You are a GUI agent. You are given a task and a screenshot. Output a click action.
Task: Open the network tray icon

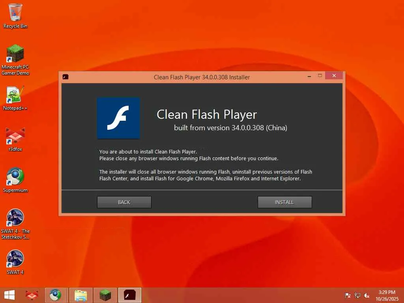(x=357, y=295)
